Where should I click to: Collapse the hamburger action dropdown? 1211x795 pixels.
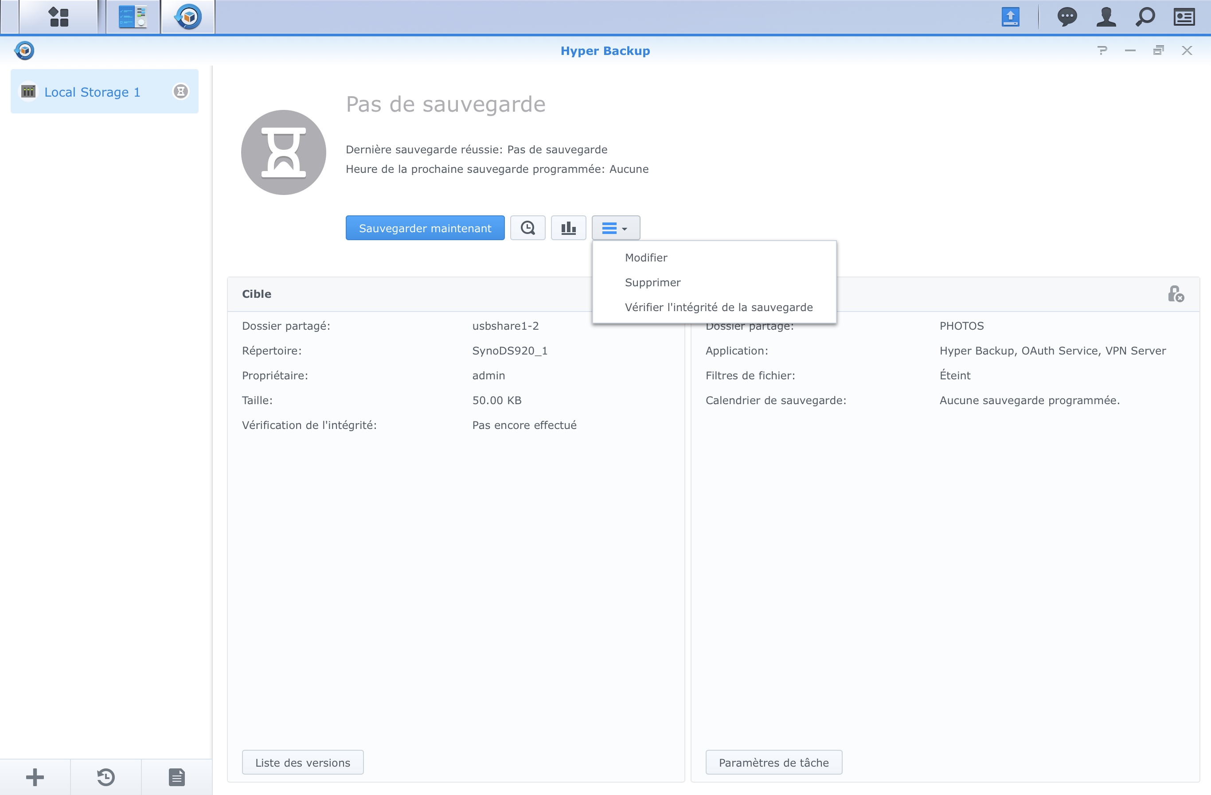pos(615,228)
